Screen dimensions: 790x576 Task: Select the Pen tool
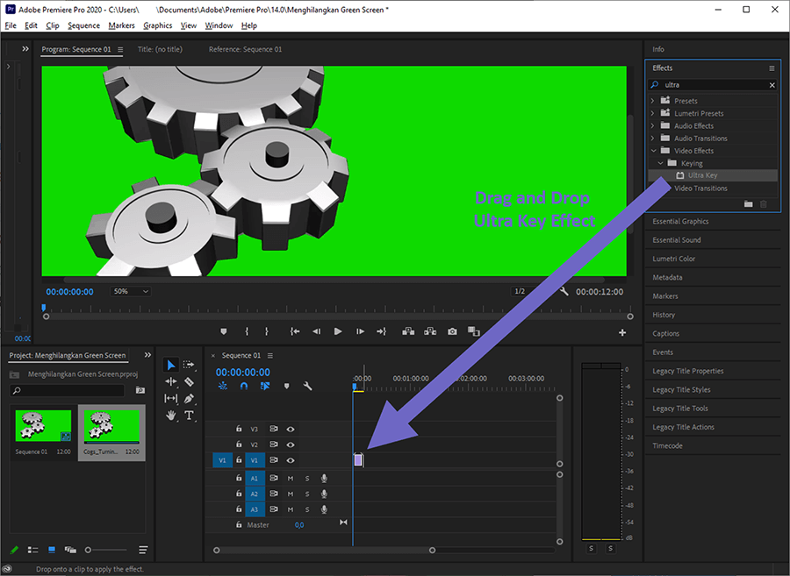[189, 398]
